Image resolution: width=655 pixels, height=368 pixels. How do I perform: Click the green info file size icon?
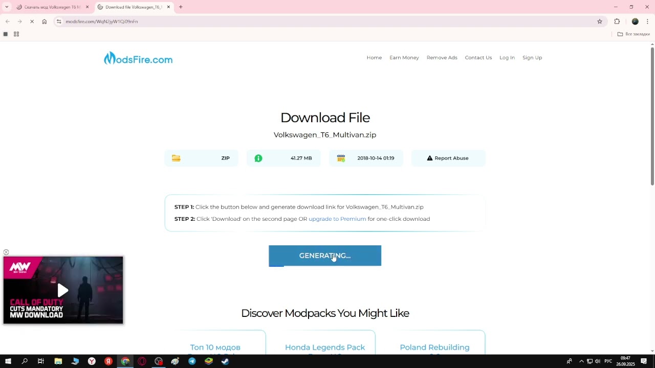pyautogui.click(x=258, y=158)
